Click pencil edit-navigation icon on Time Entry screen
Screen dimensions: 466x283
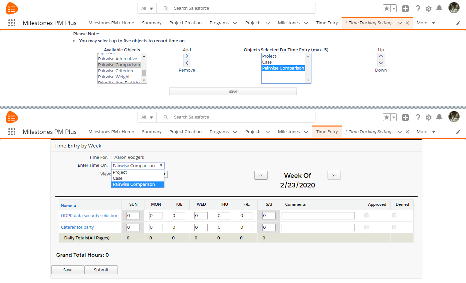458,132
